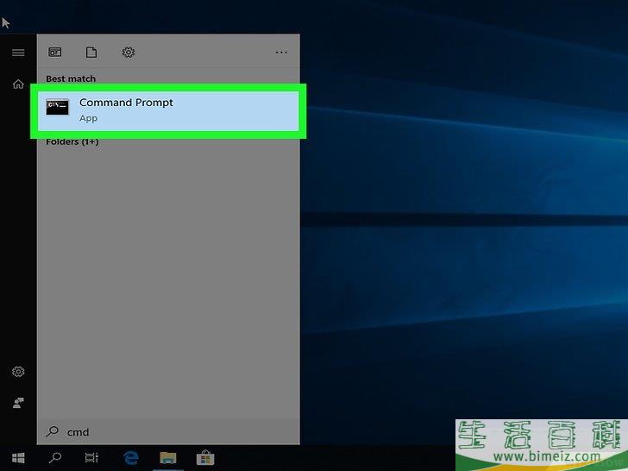Click the black Command Prompt app thumbnail
The height and width of the screenshot is (471, 628).
[58, 108]
